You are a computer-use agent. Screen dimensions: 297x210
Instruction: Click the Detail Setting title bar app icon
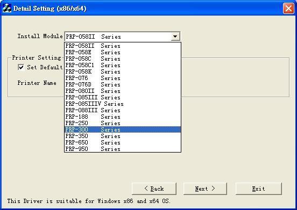click(x=7, y=8)
